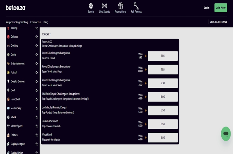Click the orange arrows beside Was 1.80
This screenshot has height=154, width=233.
pos(146,56)
